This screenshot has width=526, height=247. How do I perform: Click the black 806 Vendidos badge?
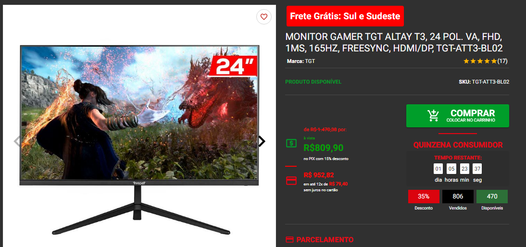click(x=458, y=197)
